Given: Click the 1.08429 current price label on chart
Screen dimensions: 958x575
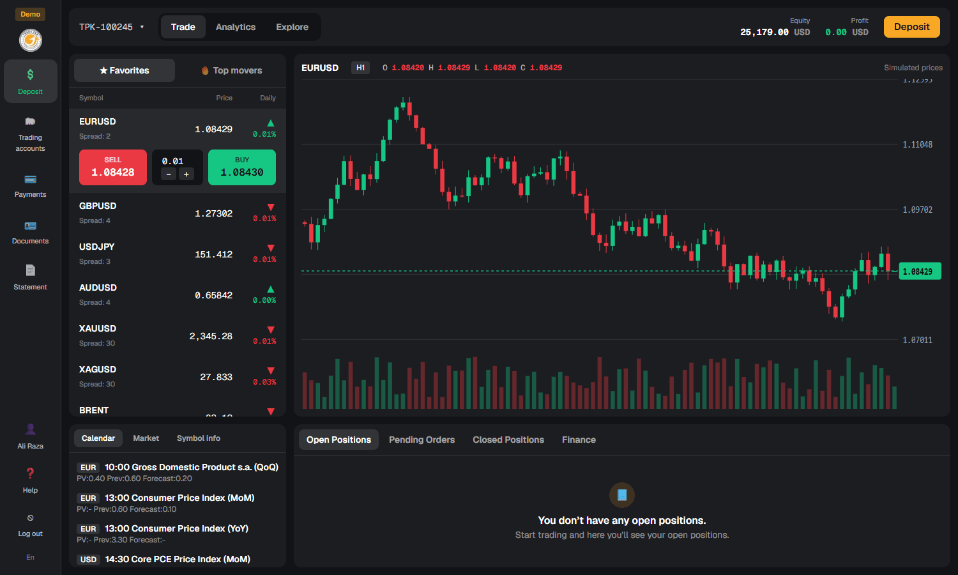Looking at the screenshot, I should (x=920, y=272).
